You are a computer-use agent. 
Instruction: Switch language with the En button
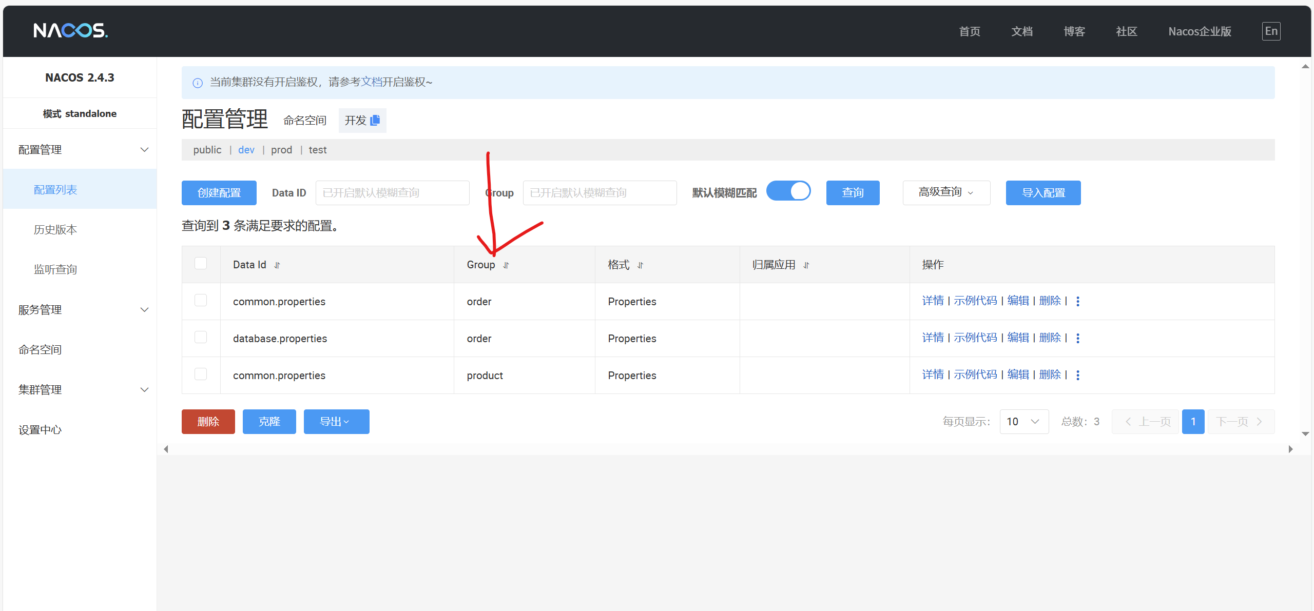(x=1271, y=31)
